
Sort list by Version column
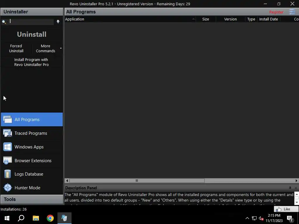[x=230, y=19]
